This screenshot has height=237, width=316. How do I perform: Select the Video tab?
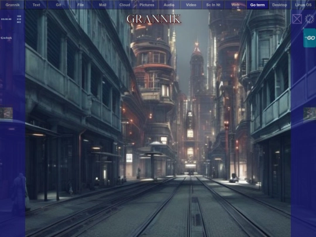191,5
